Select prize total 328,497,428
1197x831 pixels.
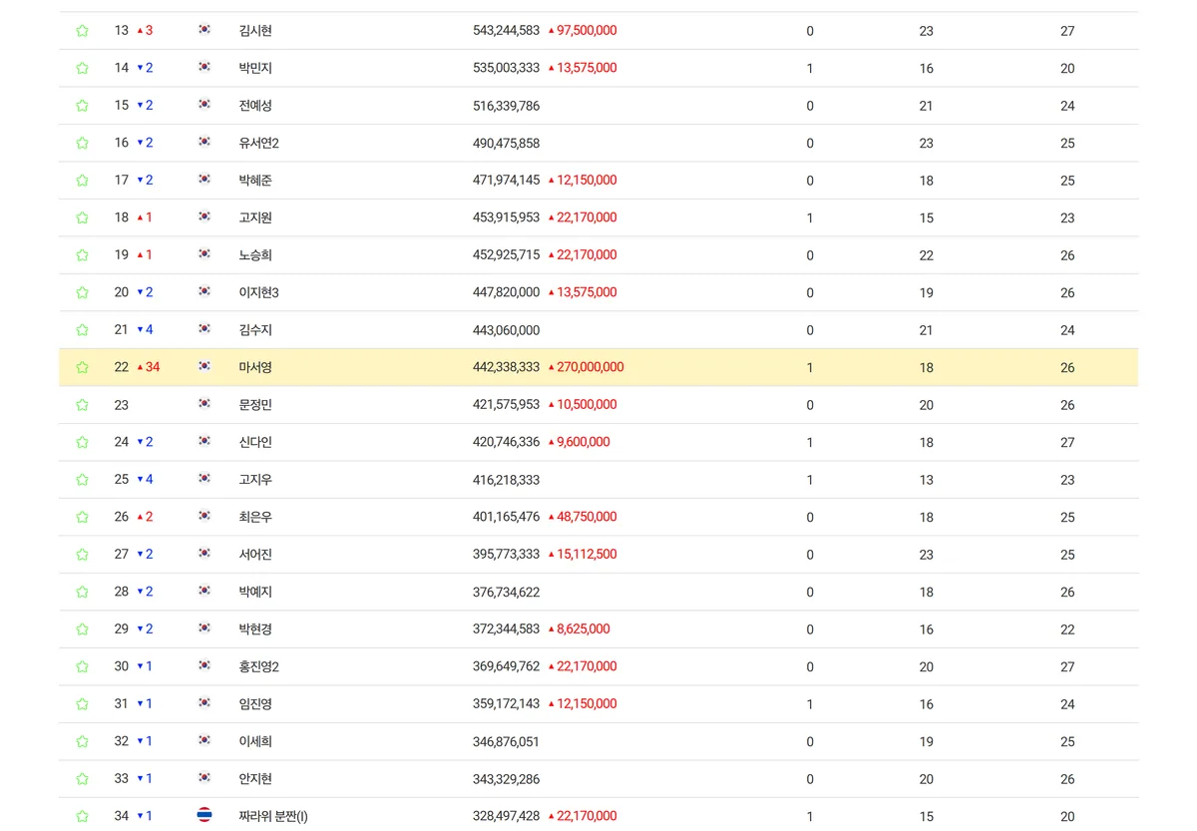pos(506,816)
